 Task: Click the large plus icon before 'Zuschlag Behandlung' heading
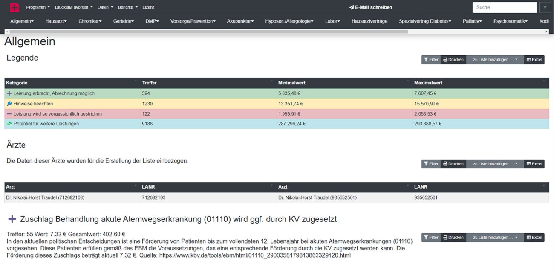[12, 219]
